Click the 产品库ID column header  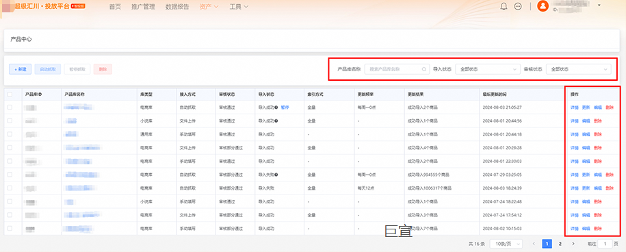click(x=34, y=94)
